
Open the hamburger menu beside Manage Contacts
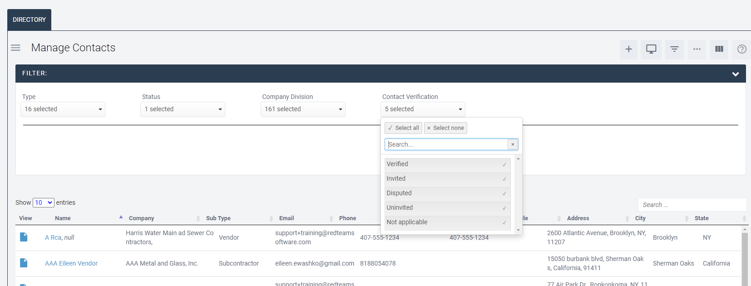point(16,48)
